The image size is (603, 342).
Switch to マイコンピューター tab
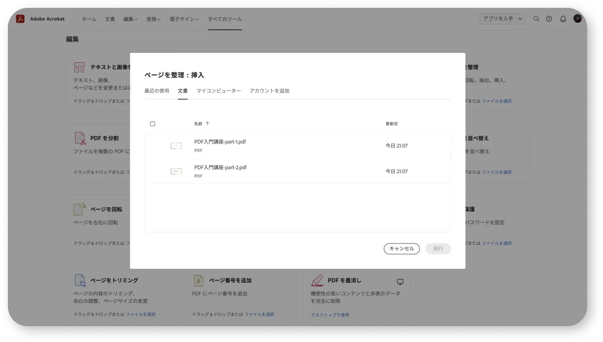pyautogui.click(x=219, y=91)
